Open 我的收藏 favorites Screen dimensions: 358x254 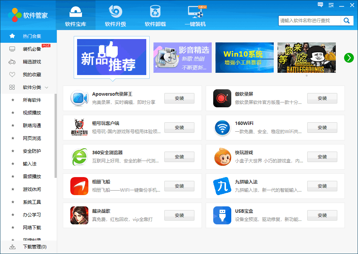[29, 75]
